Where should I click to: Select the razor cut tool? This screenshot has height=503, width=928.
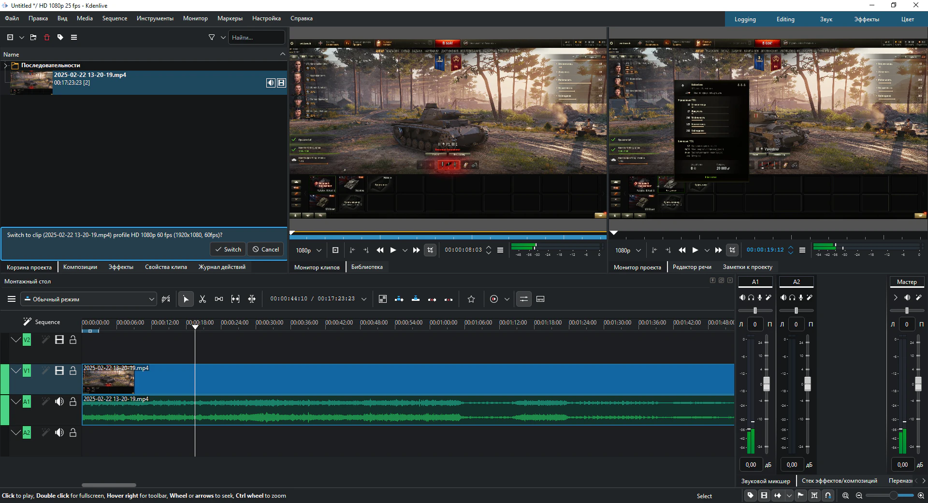pos(203,299)
